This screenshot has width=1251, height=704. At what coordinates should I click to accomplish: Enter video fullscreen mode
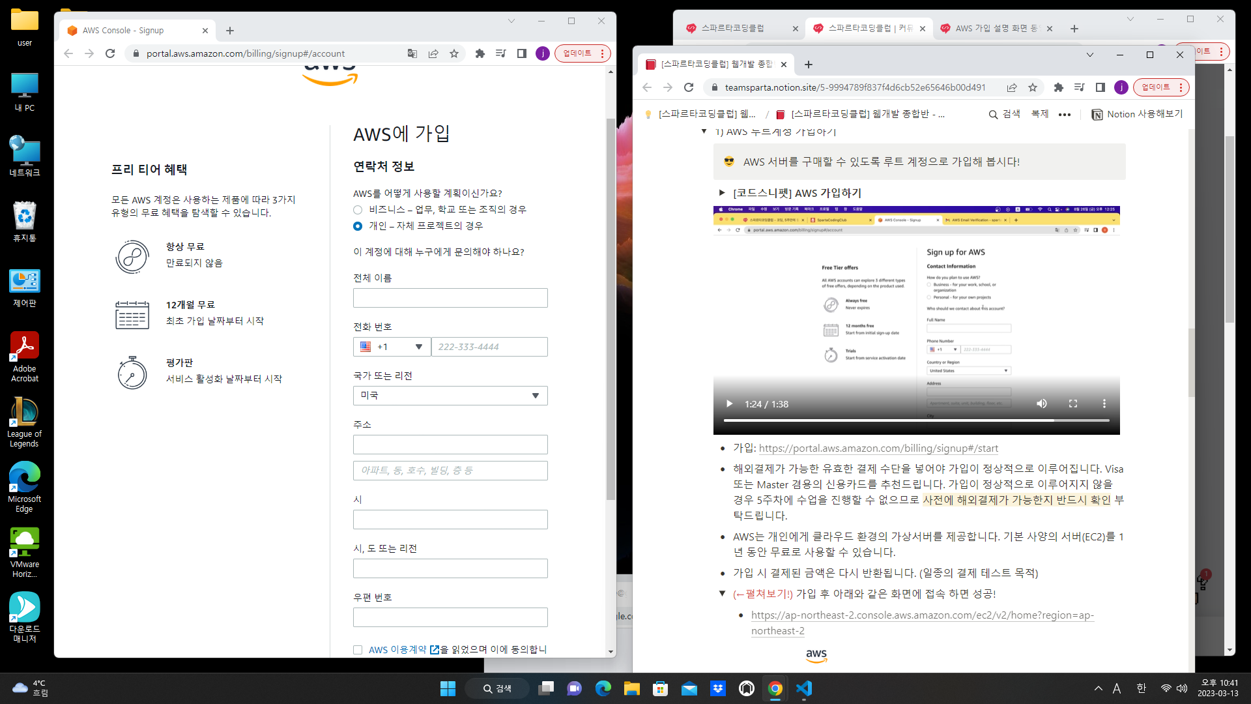click(1073, 404)
